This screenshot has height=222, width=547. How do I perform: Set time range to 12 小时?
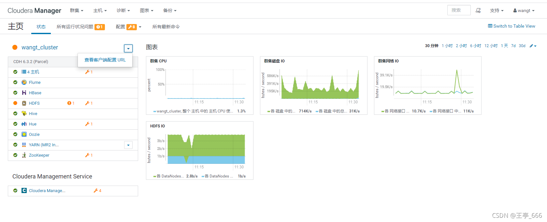coord(491,46)
